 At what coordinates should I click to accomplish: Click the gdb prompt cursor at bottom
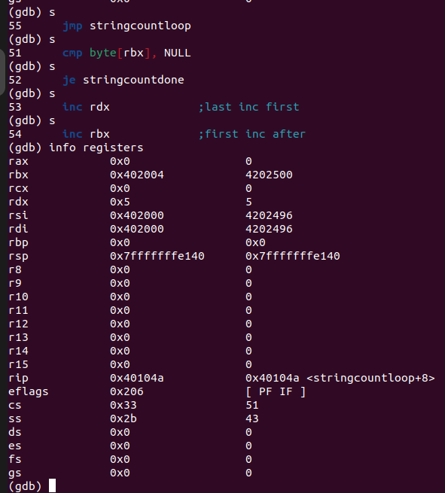[x=52, y=485]
